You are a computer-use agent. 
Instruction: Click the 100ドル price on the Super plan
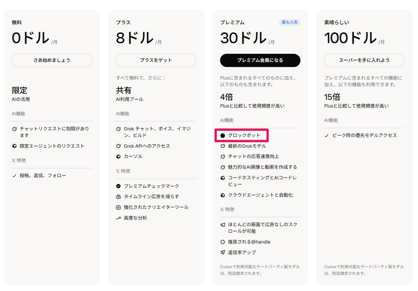350,38
